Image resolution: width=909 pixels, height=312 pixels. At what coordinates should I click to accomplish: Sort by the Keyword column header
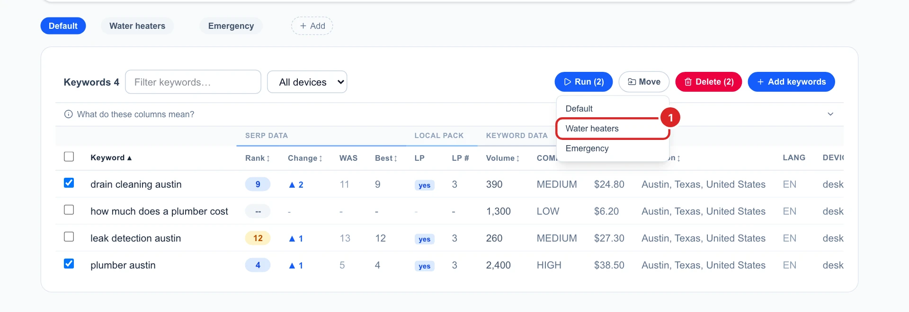pyautogui.click(x=111, y=158)
